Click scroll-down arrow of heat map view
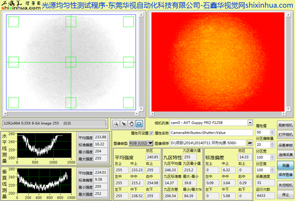295x201 pixels. pos(288,109)
